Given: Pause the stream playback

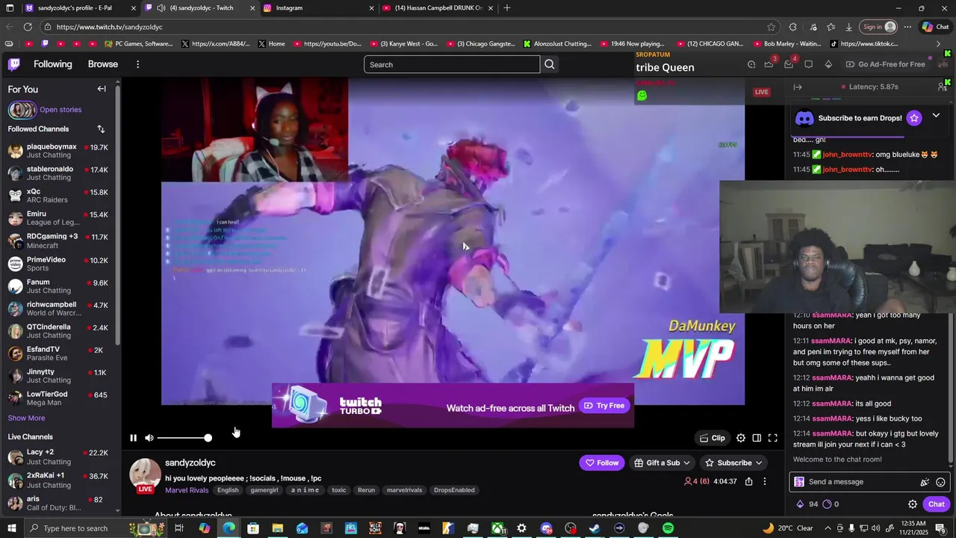Looking at the screenshot, I should [134, 438].
